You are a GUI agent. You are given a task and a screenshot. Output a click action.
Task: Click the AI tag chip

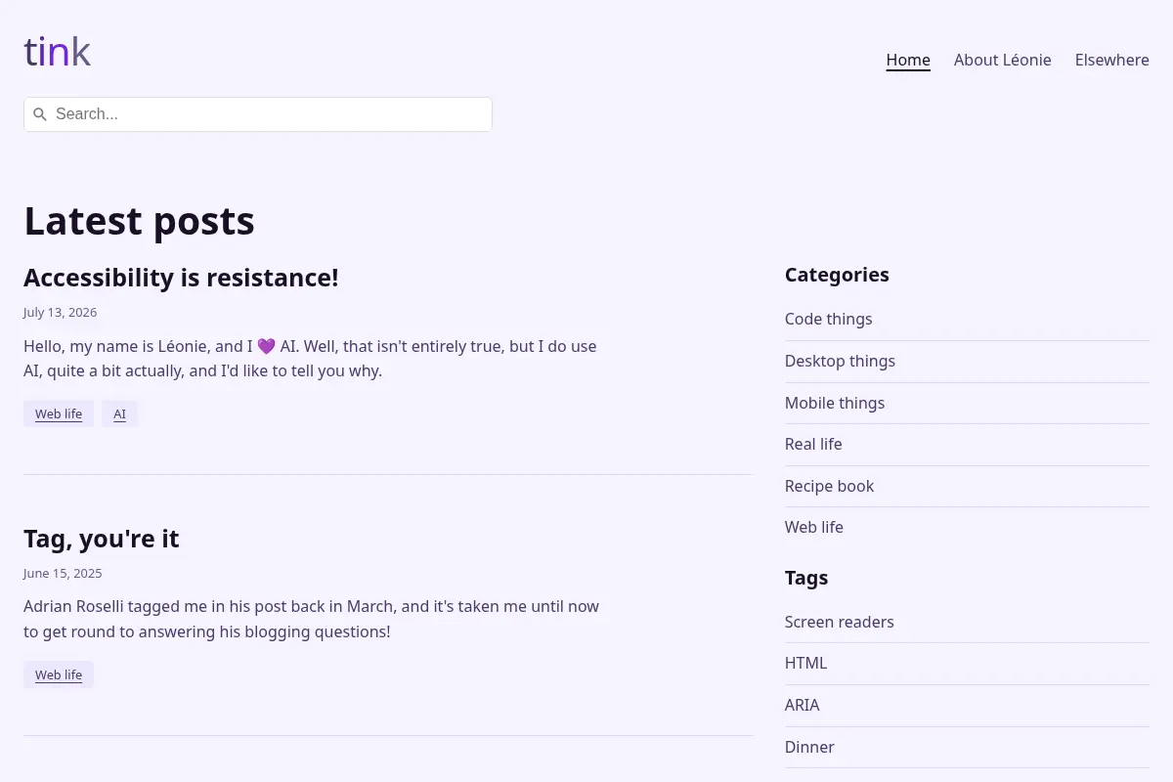click(120, 413)
